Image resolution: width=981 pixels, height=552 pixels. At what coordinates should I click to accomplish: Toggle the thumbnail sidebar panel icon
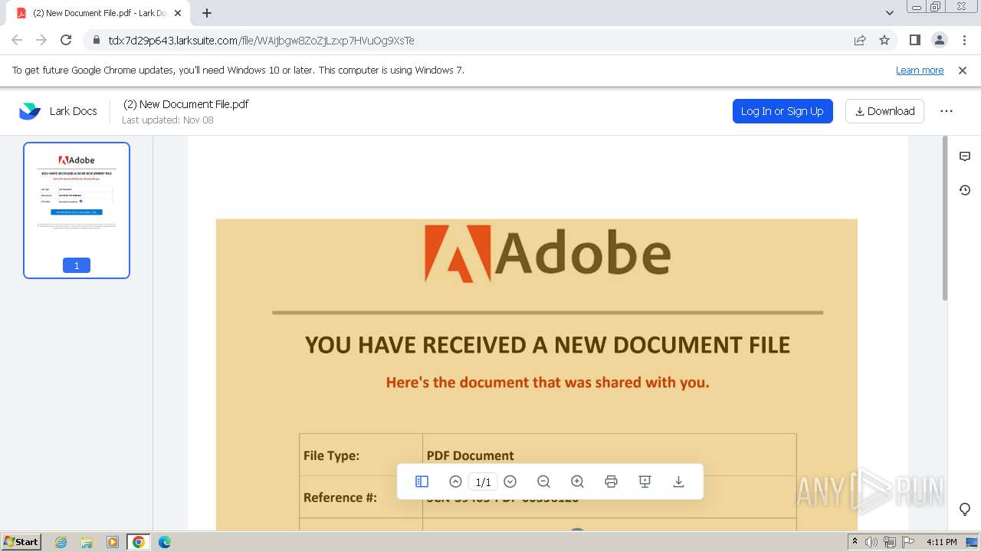point(422,481)
